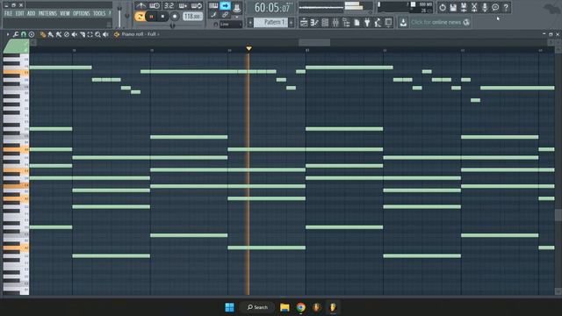Show the Channel rack

[x=325, y=23]
